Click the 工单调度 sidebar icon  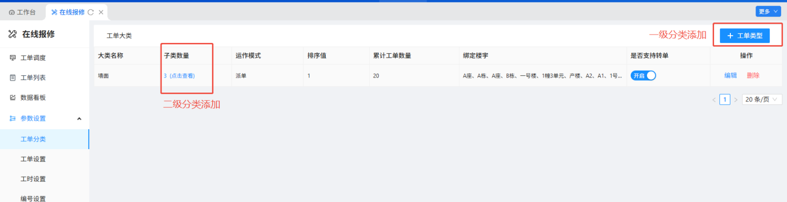coord(13,58)
